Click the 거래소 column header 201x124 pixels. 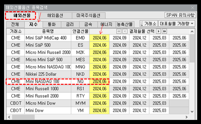15,31
